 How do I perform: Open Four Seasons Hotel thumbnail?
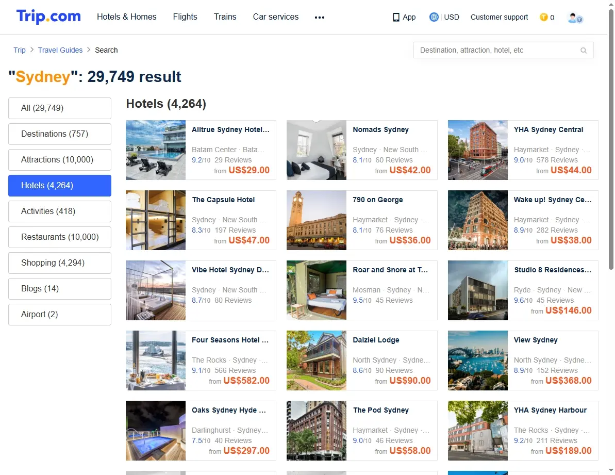coord(156,361)
